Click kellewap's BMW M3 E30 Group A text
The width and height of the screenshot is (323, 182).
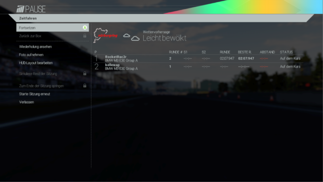coord(121,69)
